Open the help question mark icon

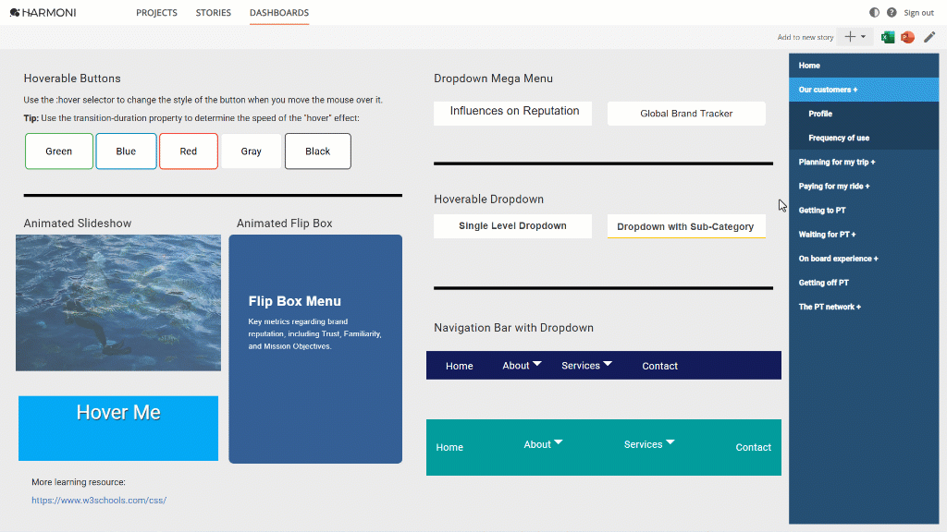(892, 13)
